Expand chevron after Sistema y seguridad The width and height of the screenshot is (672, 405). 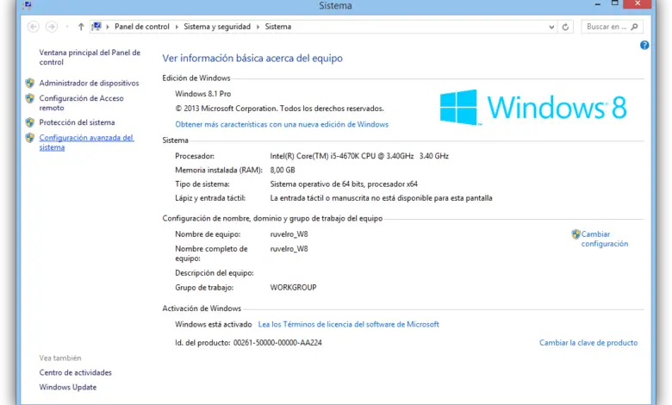258,27
